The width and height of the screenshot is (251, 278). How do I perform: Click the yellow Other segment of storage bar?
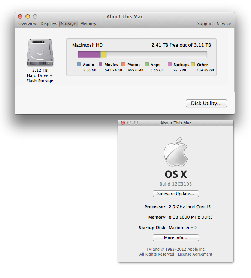pos(104,54)
